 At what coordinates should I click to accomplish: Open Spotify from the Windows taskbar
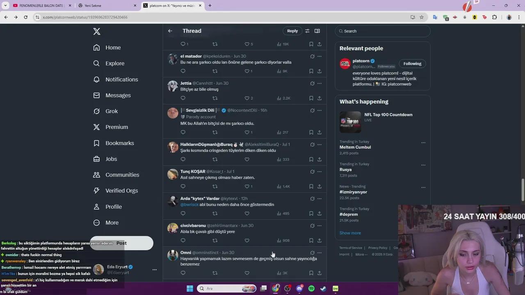311,288
